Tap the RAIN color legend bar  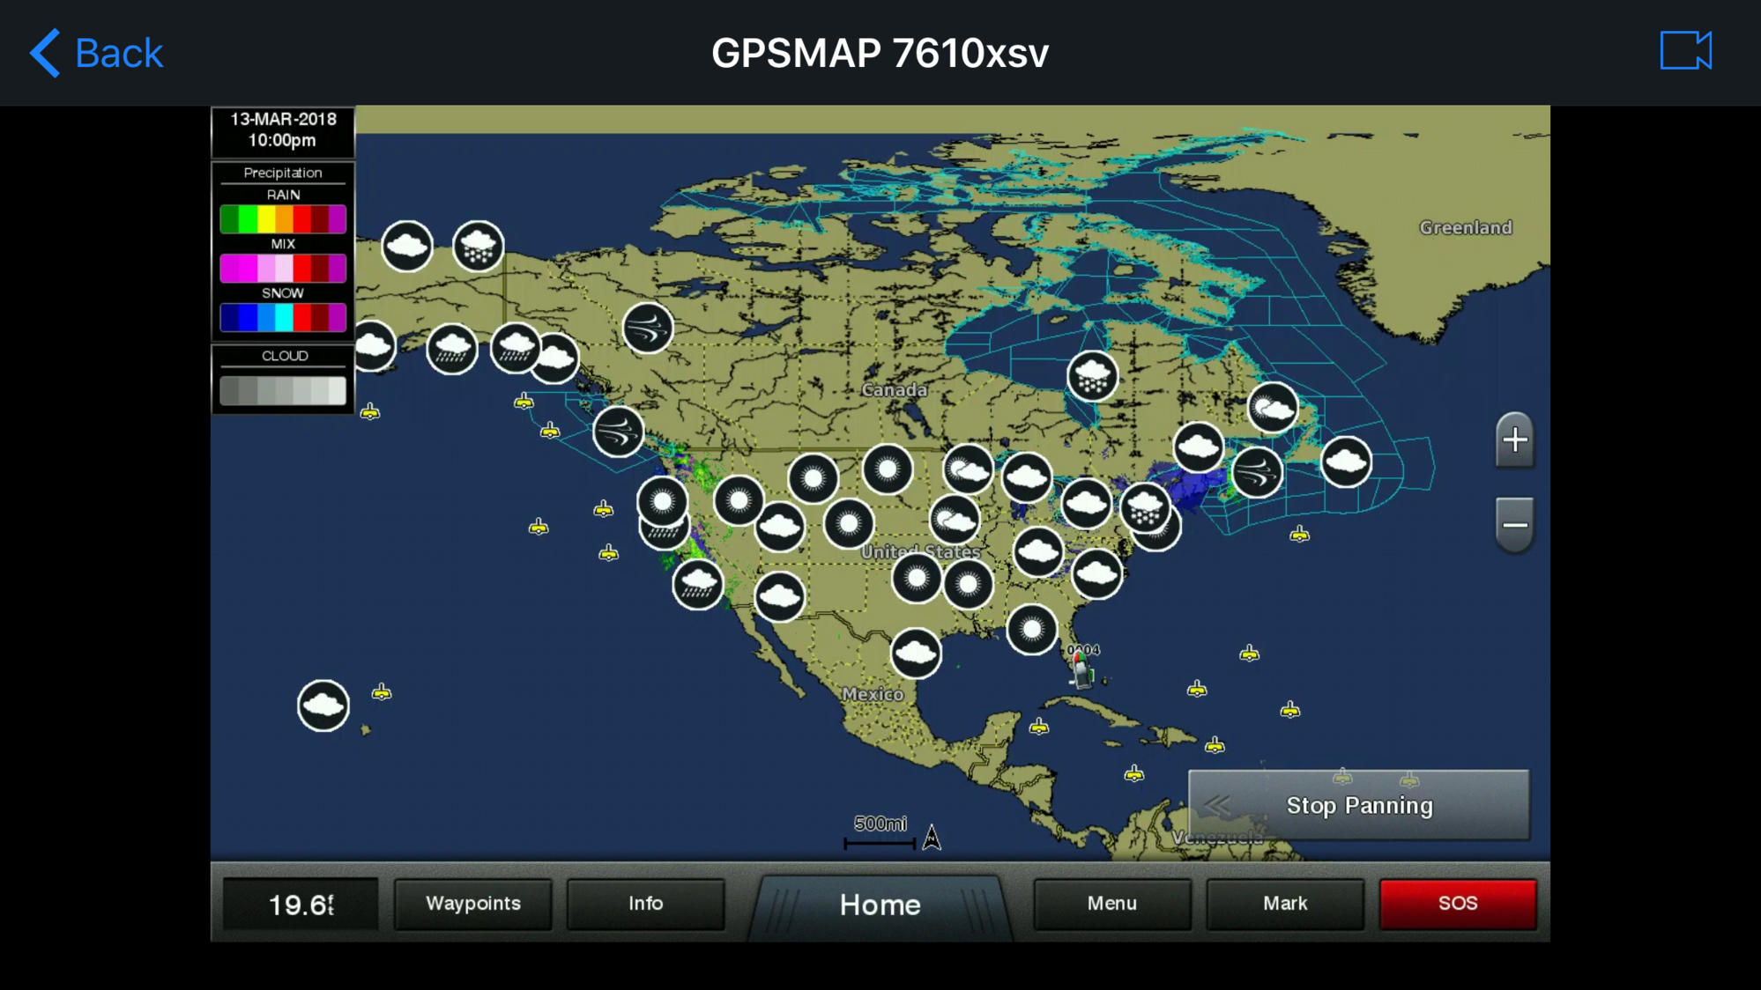282,218
